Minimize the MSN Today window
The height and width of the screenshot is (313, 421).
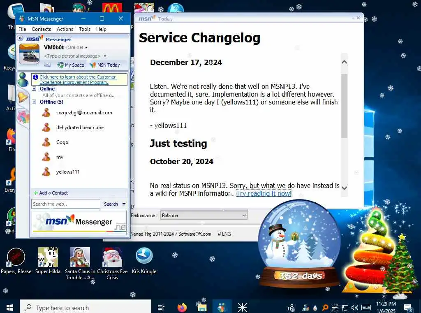(x=353, y=18)
